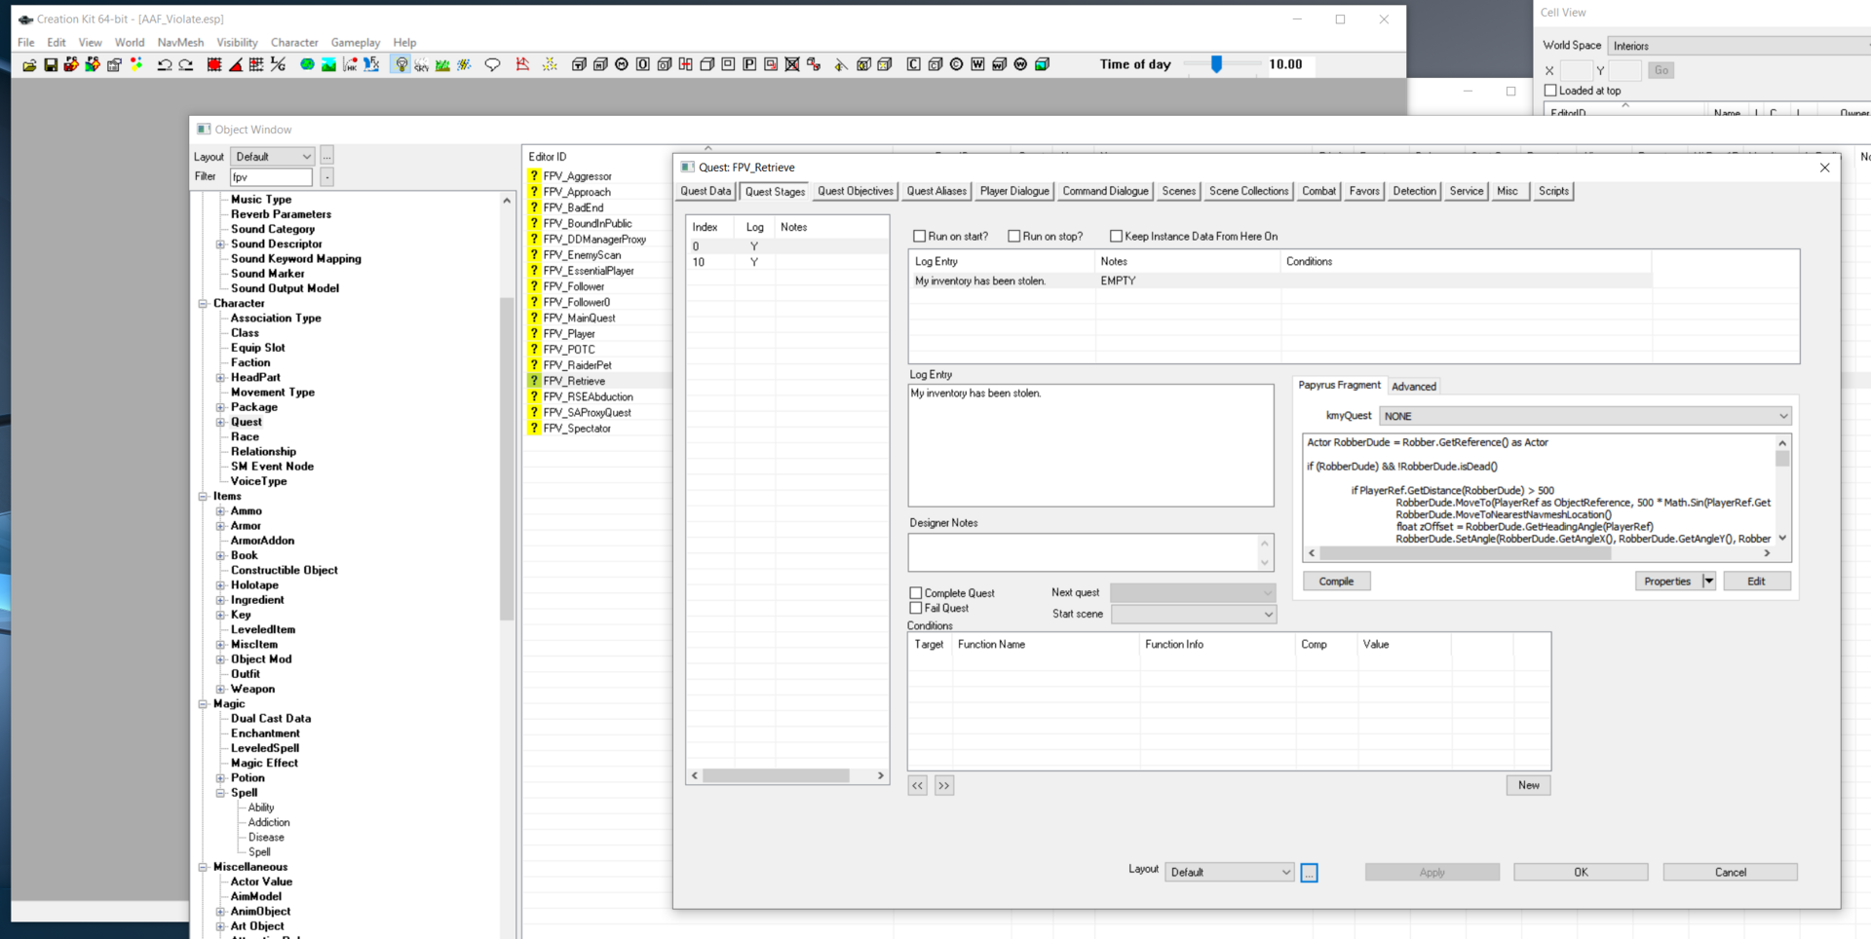Toggle the light bulb brightness icon

point(401,64)
